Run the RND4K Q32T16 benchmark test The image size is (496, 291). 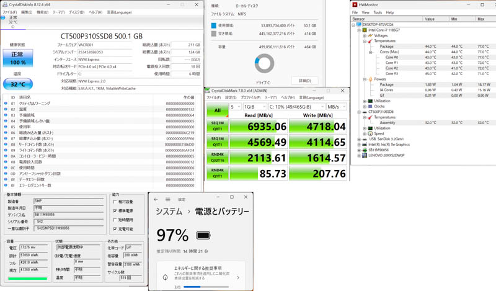217,158
